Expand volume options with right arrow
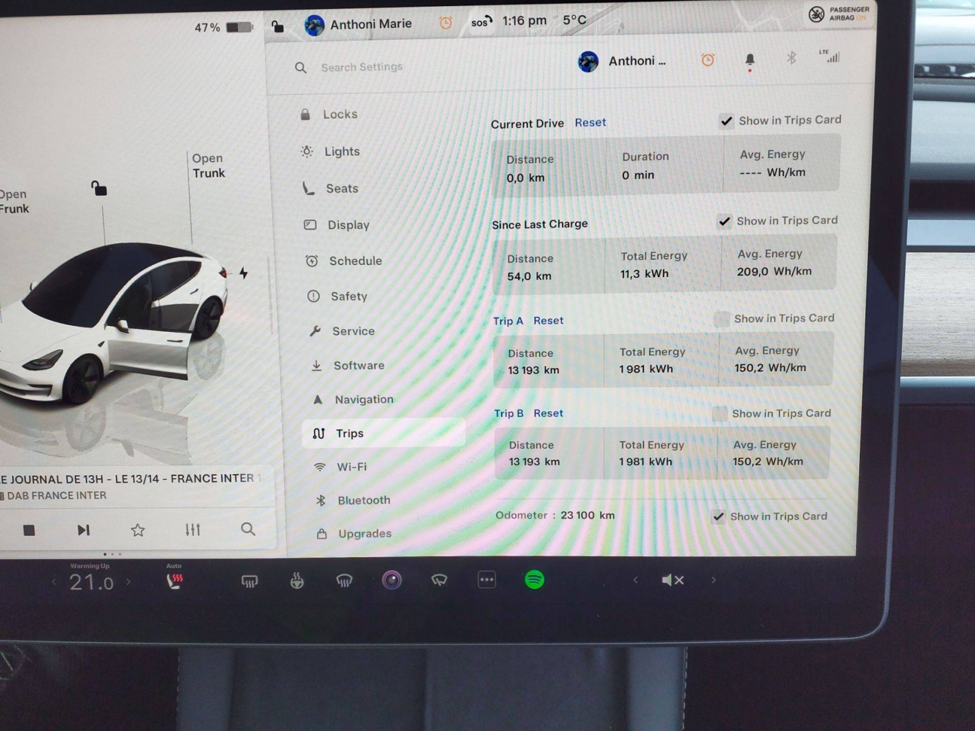Image resolution: width=975 pixels, height=731 pixels. pos(713,580)
